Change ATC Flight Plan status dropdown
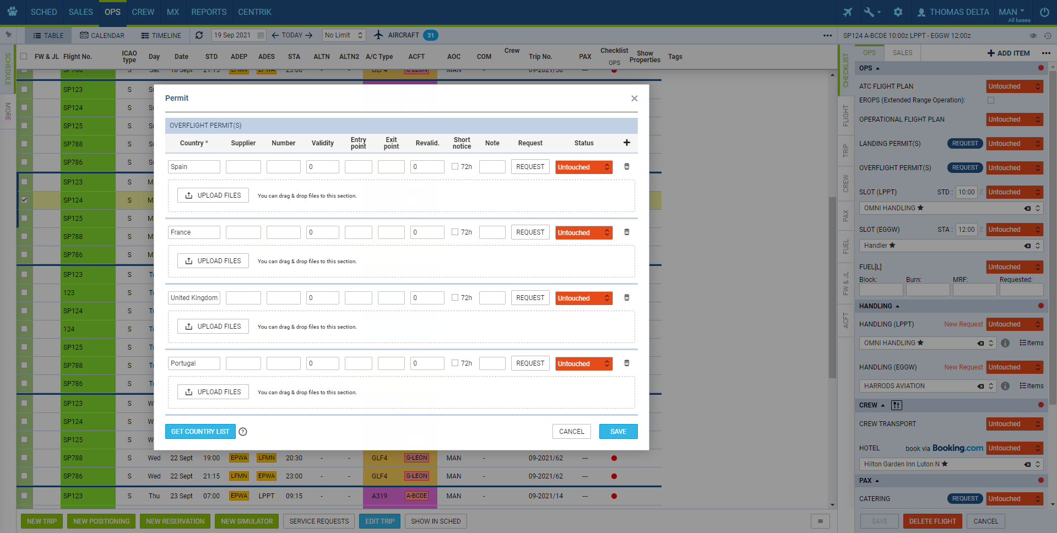The height and width of the screenshot is (533, 1057). tap(1014, 86)
